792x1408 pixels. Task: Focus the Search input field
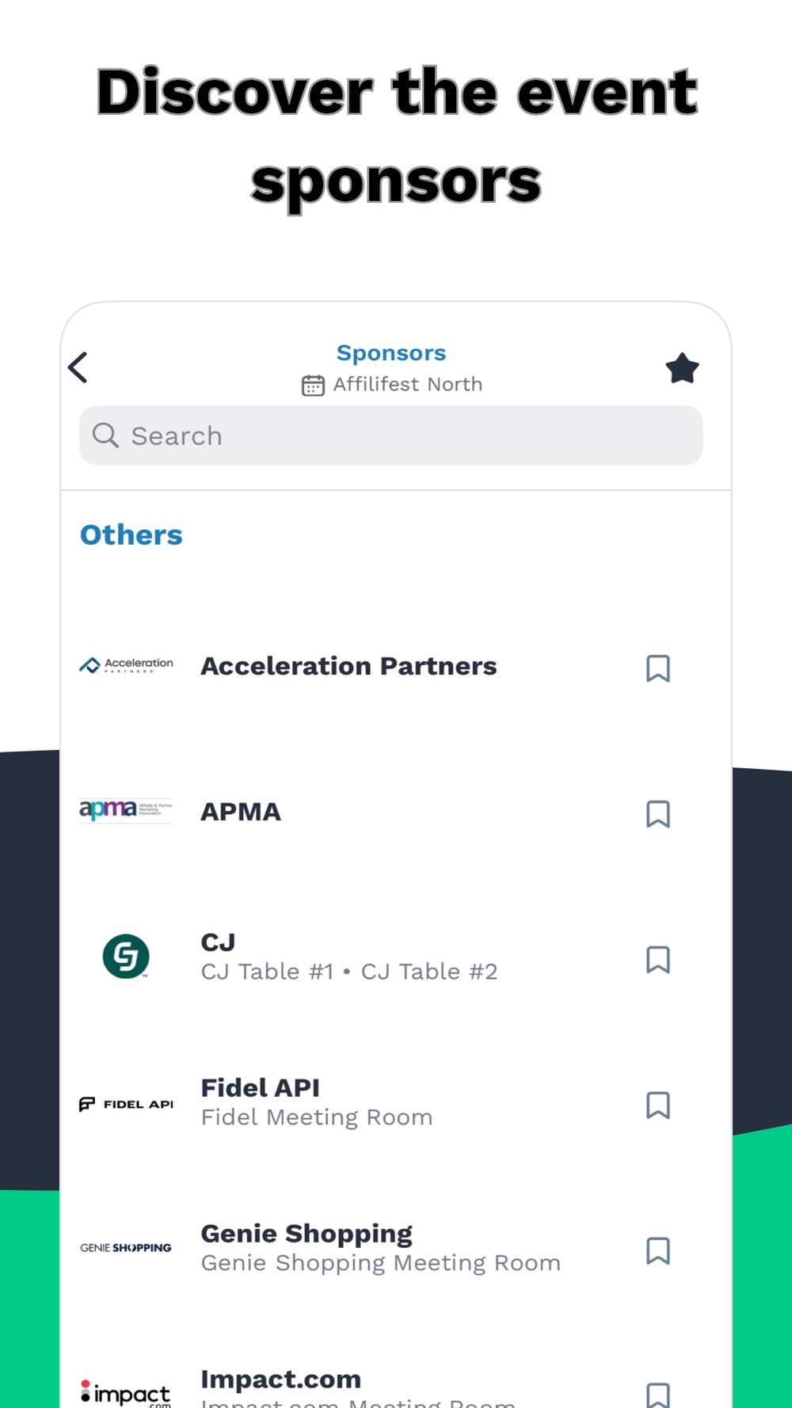pos(412,436)
